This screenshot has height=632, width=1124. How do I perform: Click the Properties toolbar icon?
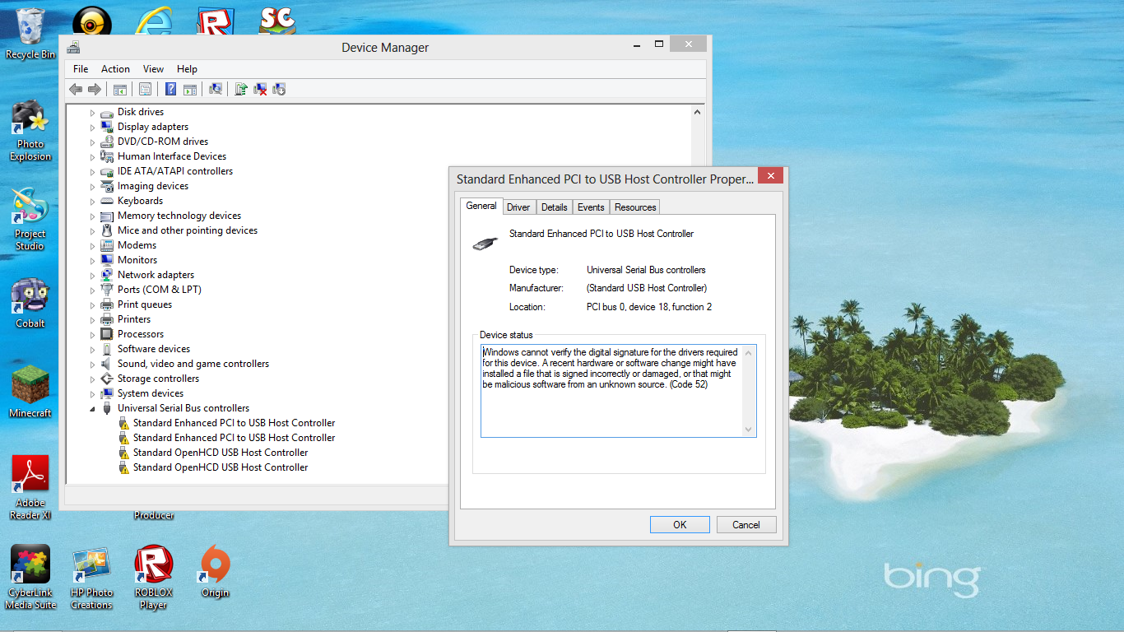[146, 89]
